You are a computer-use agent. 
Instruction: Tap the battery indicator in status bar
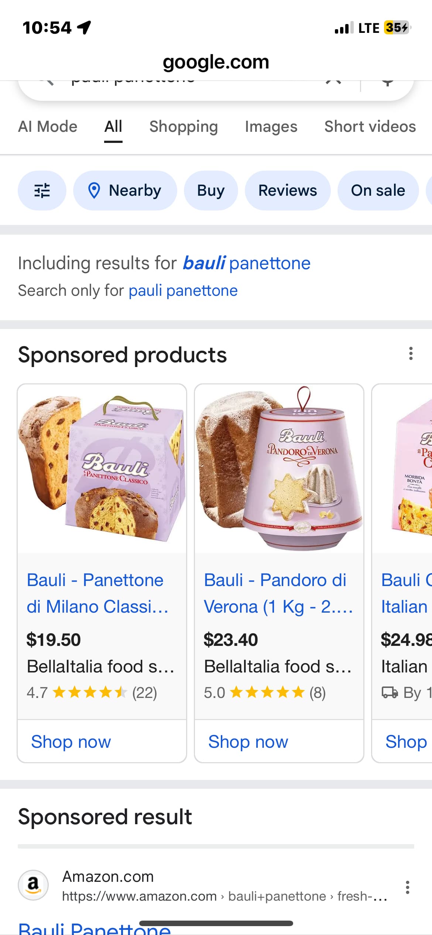tap(397, 28)
